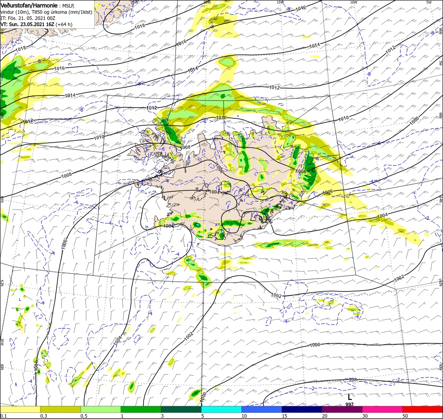Select the light green 0.5 mm legend swatch

101,410
